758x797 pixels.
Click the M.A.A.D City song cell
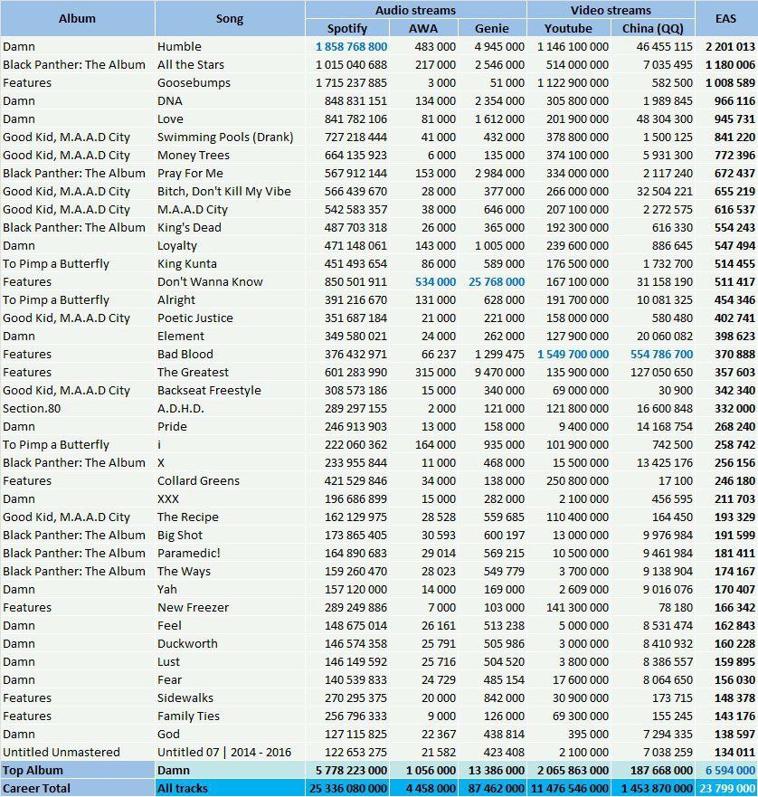[x=230, y=209]
